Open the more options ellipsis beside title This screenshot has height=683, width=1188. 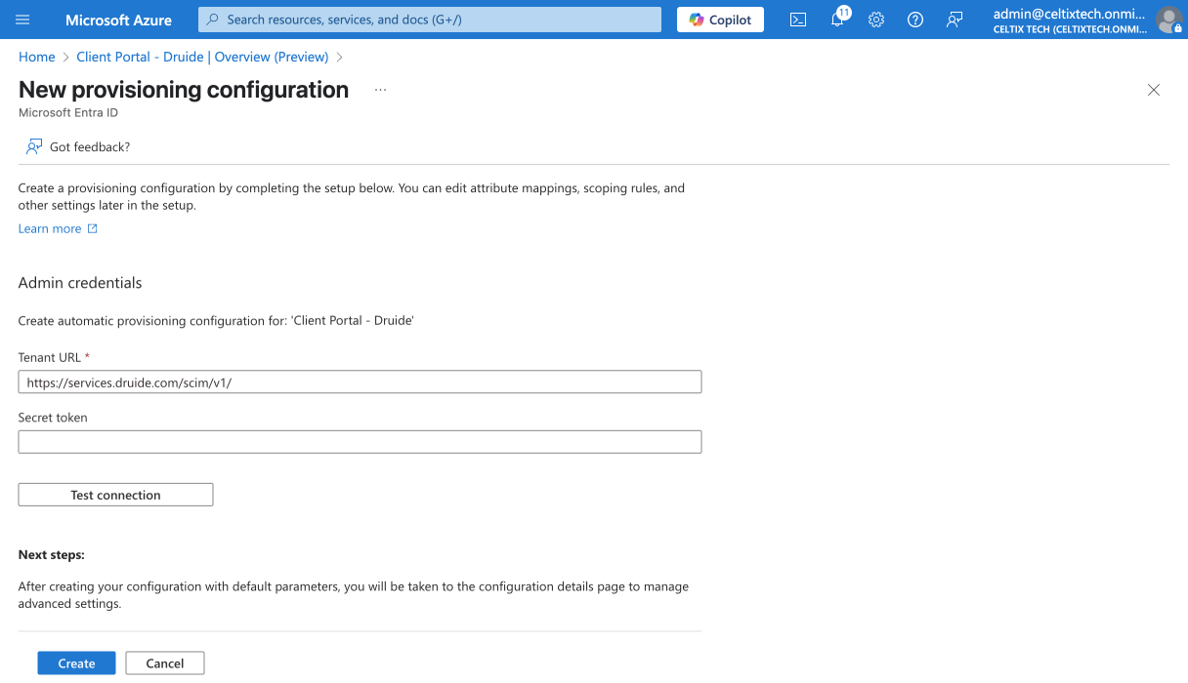click(x=380, y=90)
